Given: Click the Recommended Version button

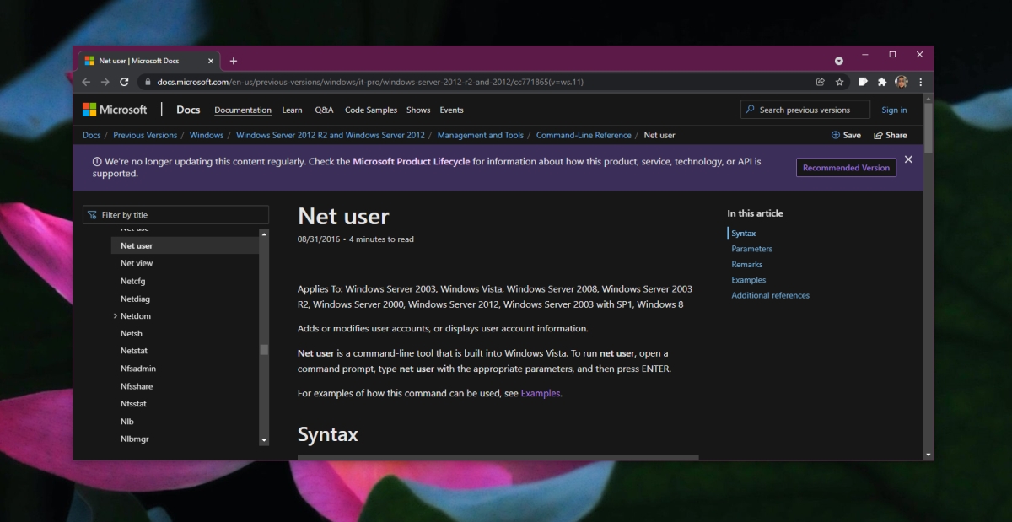Looking at the screenshot, I should [846, 168].
